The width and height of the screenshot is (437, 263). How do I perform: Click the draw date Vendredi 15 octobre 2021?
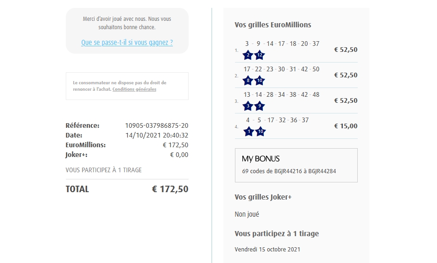(x=267, y=249)
